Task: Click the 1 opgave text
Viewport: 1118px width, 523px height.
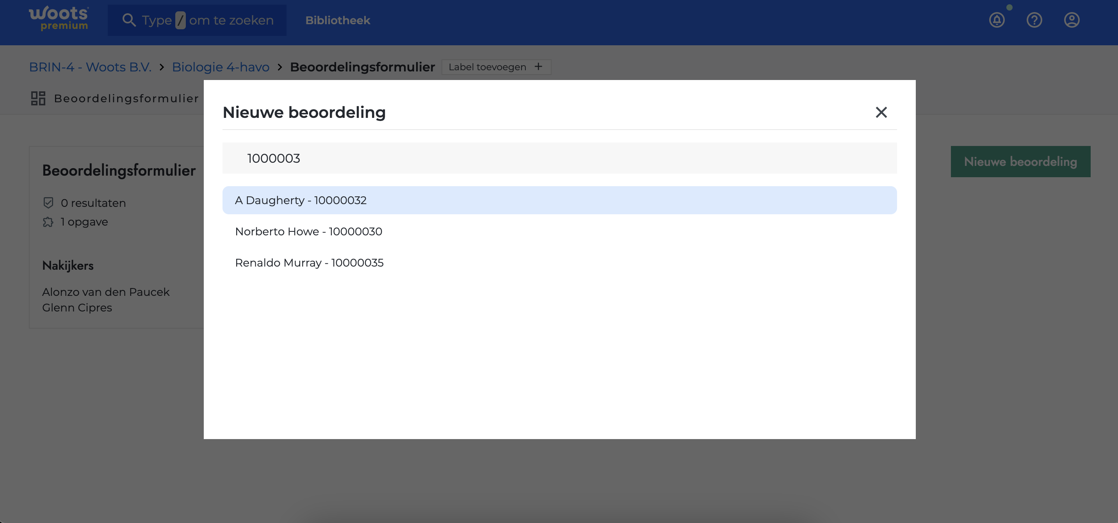Action: coord(84,222)
